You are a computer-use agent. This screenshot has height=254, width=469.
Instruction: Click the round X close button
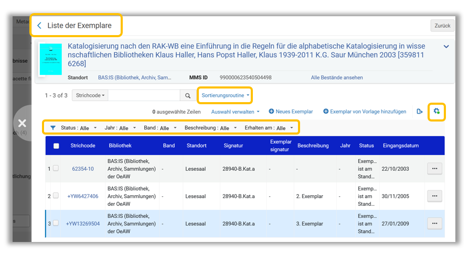22,124
